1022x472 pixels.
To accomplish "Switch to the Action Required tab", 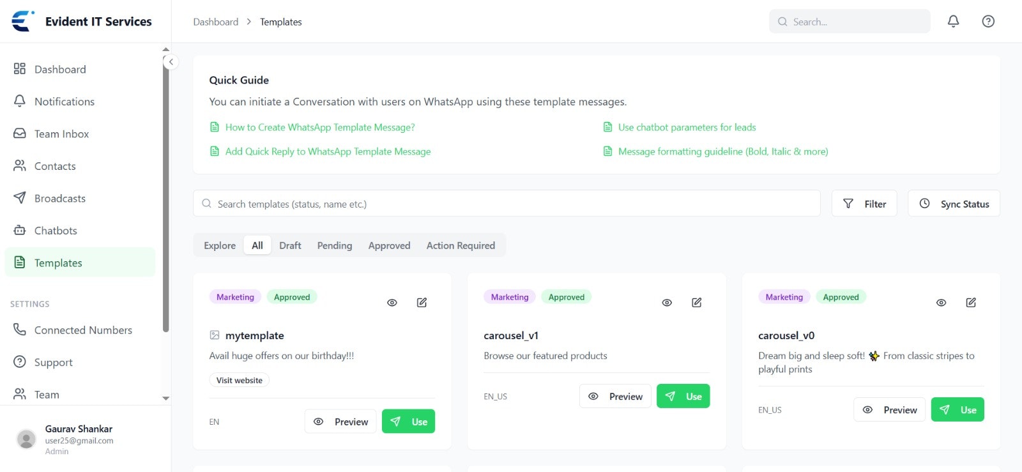I will click(461, 246).
